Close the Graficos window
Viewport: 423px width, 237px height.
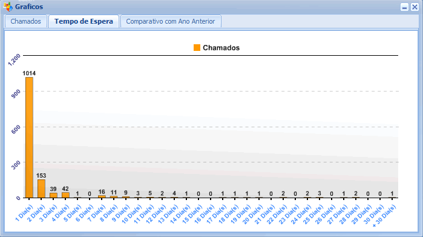(x=415, y=7)
